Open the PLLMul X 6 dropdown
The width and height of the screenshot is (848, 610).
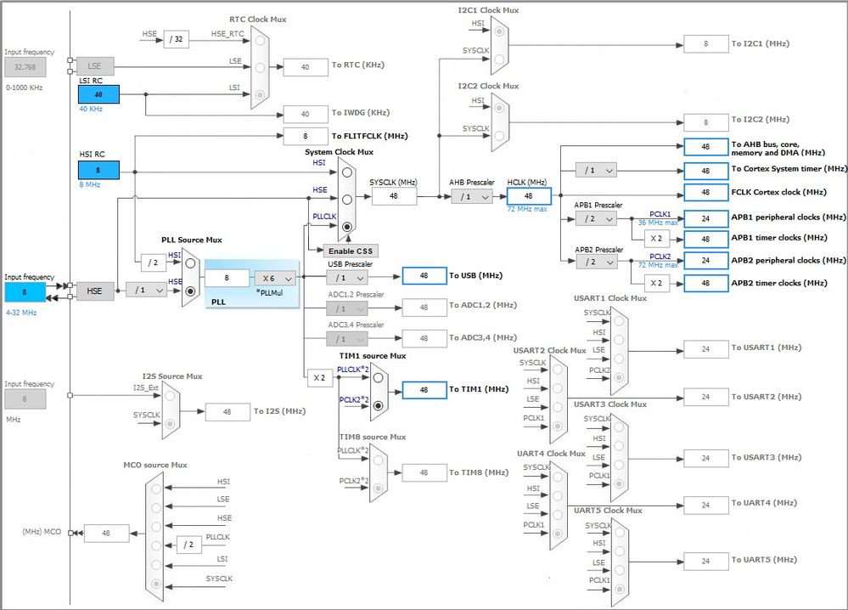pos(275,278)
